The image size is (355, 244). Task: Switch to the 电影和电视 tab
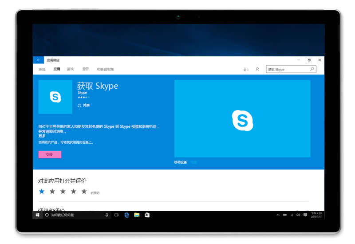[x=105, y=69]
